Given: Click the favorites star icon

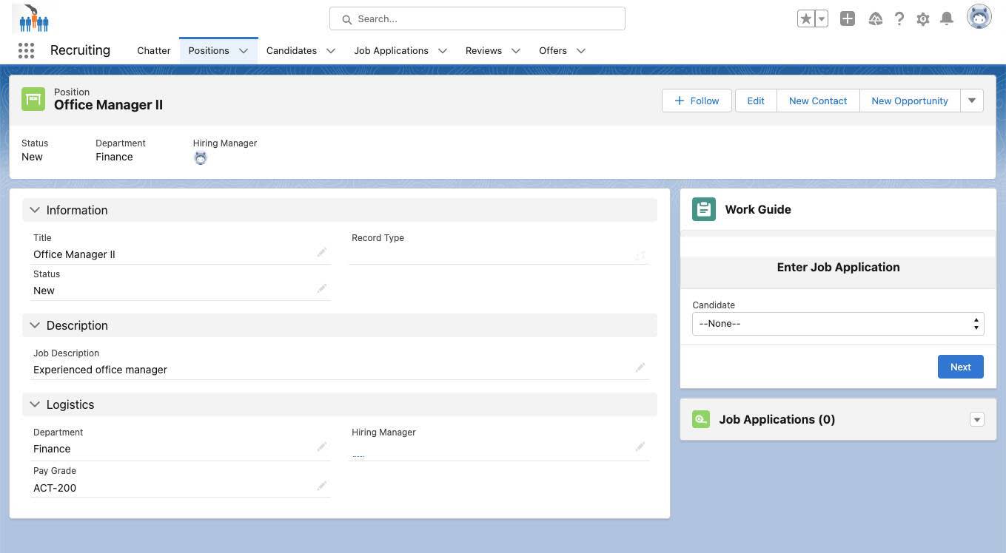Looking at the screenshot, I should pos(805,19).
